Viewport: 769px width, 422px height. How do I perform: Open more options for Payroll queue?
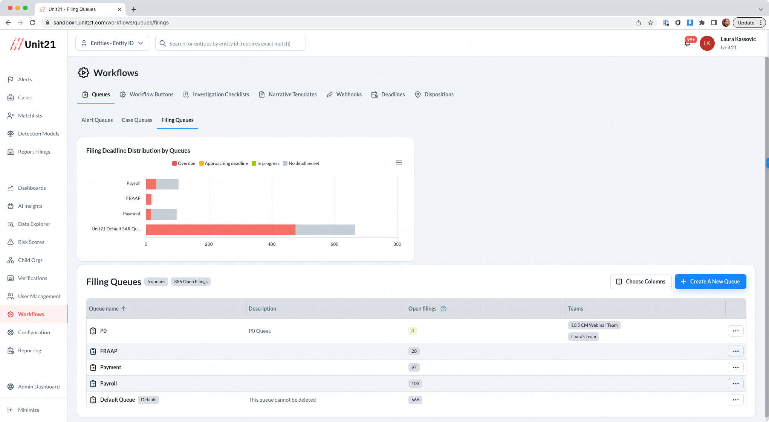point(735,384)
